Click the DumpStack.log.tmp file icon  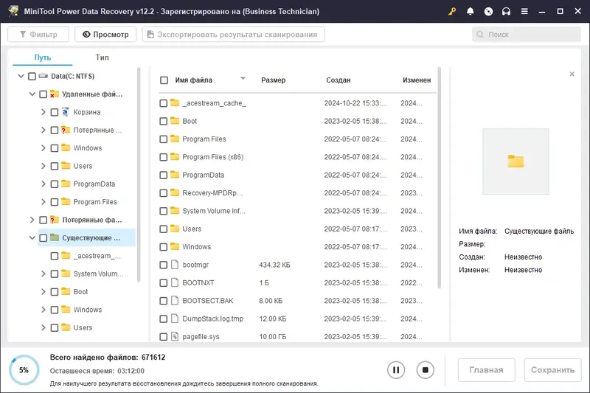(175, 319)
